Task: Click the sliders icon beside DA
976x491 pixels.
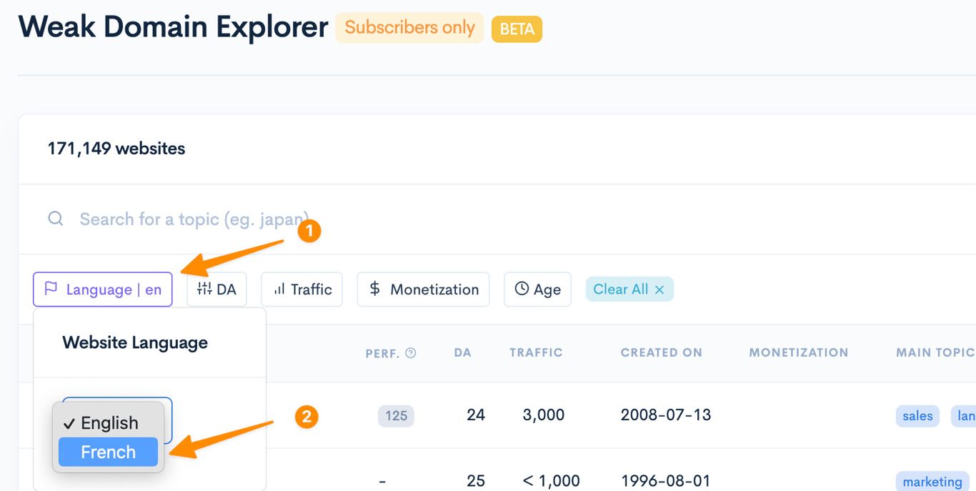Action: (204, 289)
